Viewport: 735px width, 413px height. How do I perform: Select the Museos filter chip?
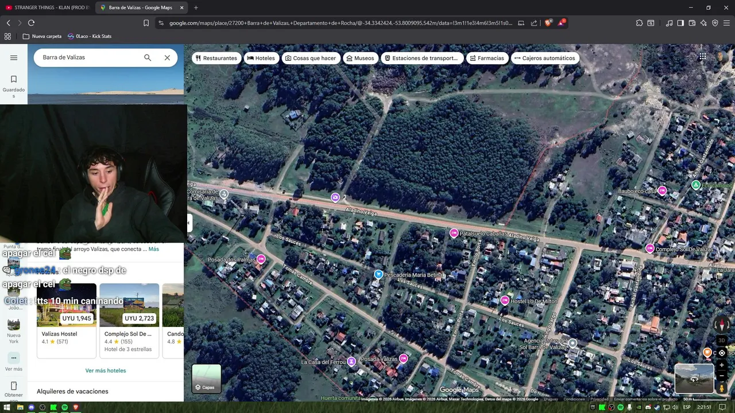tap(361, 58)
